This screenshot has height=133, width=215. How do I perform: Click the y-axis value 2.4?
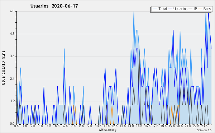(12, 79)
